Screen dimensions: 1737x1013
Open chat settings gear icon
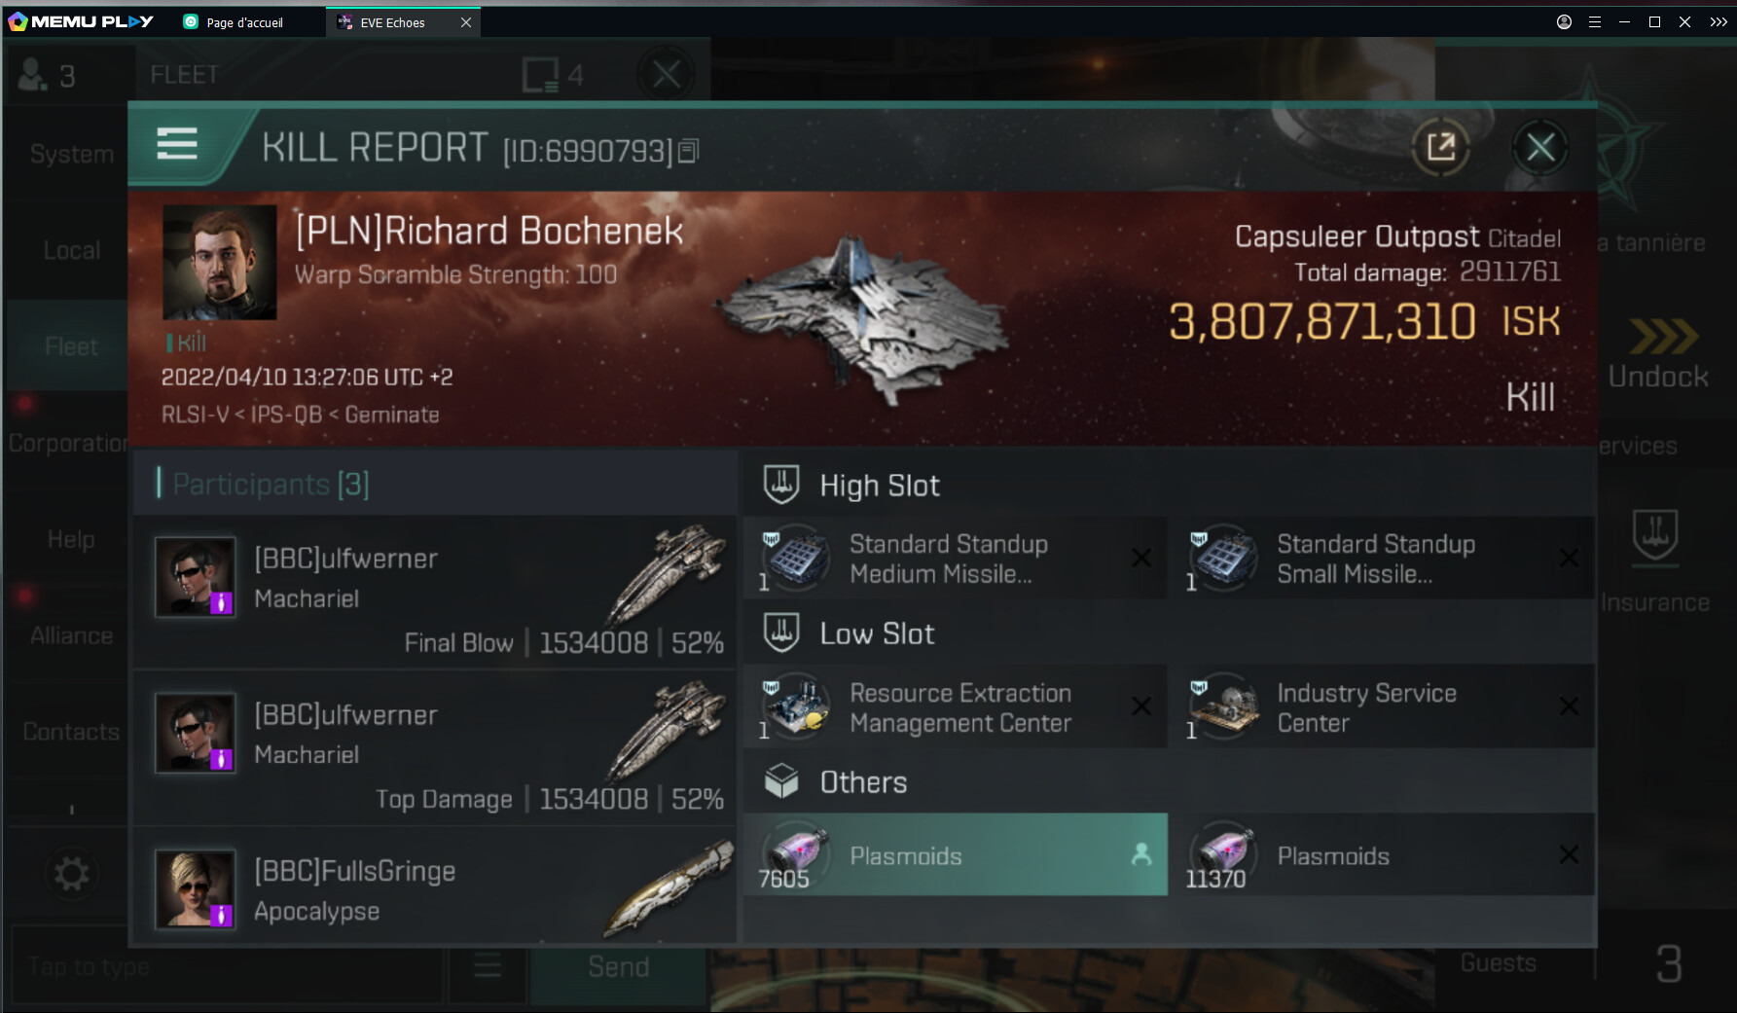pyautogui.click(x=71, y=873)
